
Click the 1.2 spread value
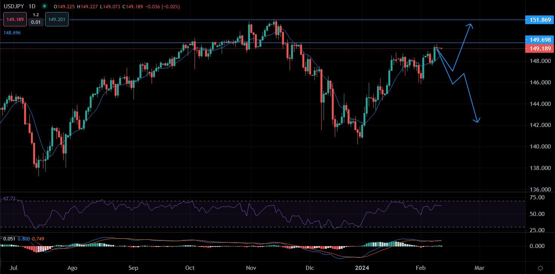(36, 15)
